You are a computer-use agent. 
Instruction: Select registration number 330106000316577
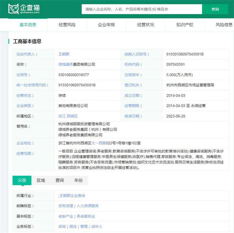pos(74,75)
